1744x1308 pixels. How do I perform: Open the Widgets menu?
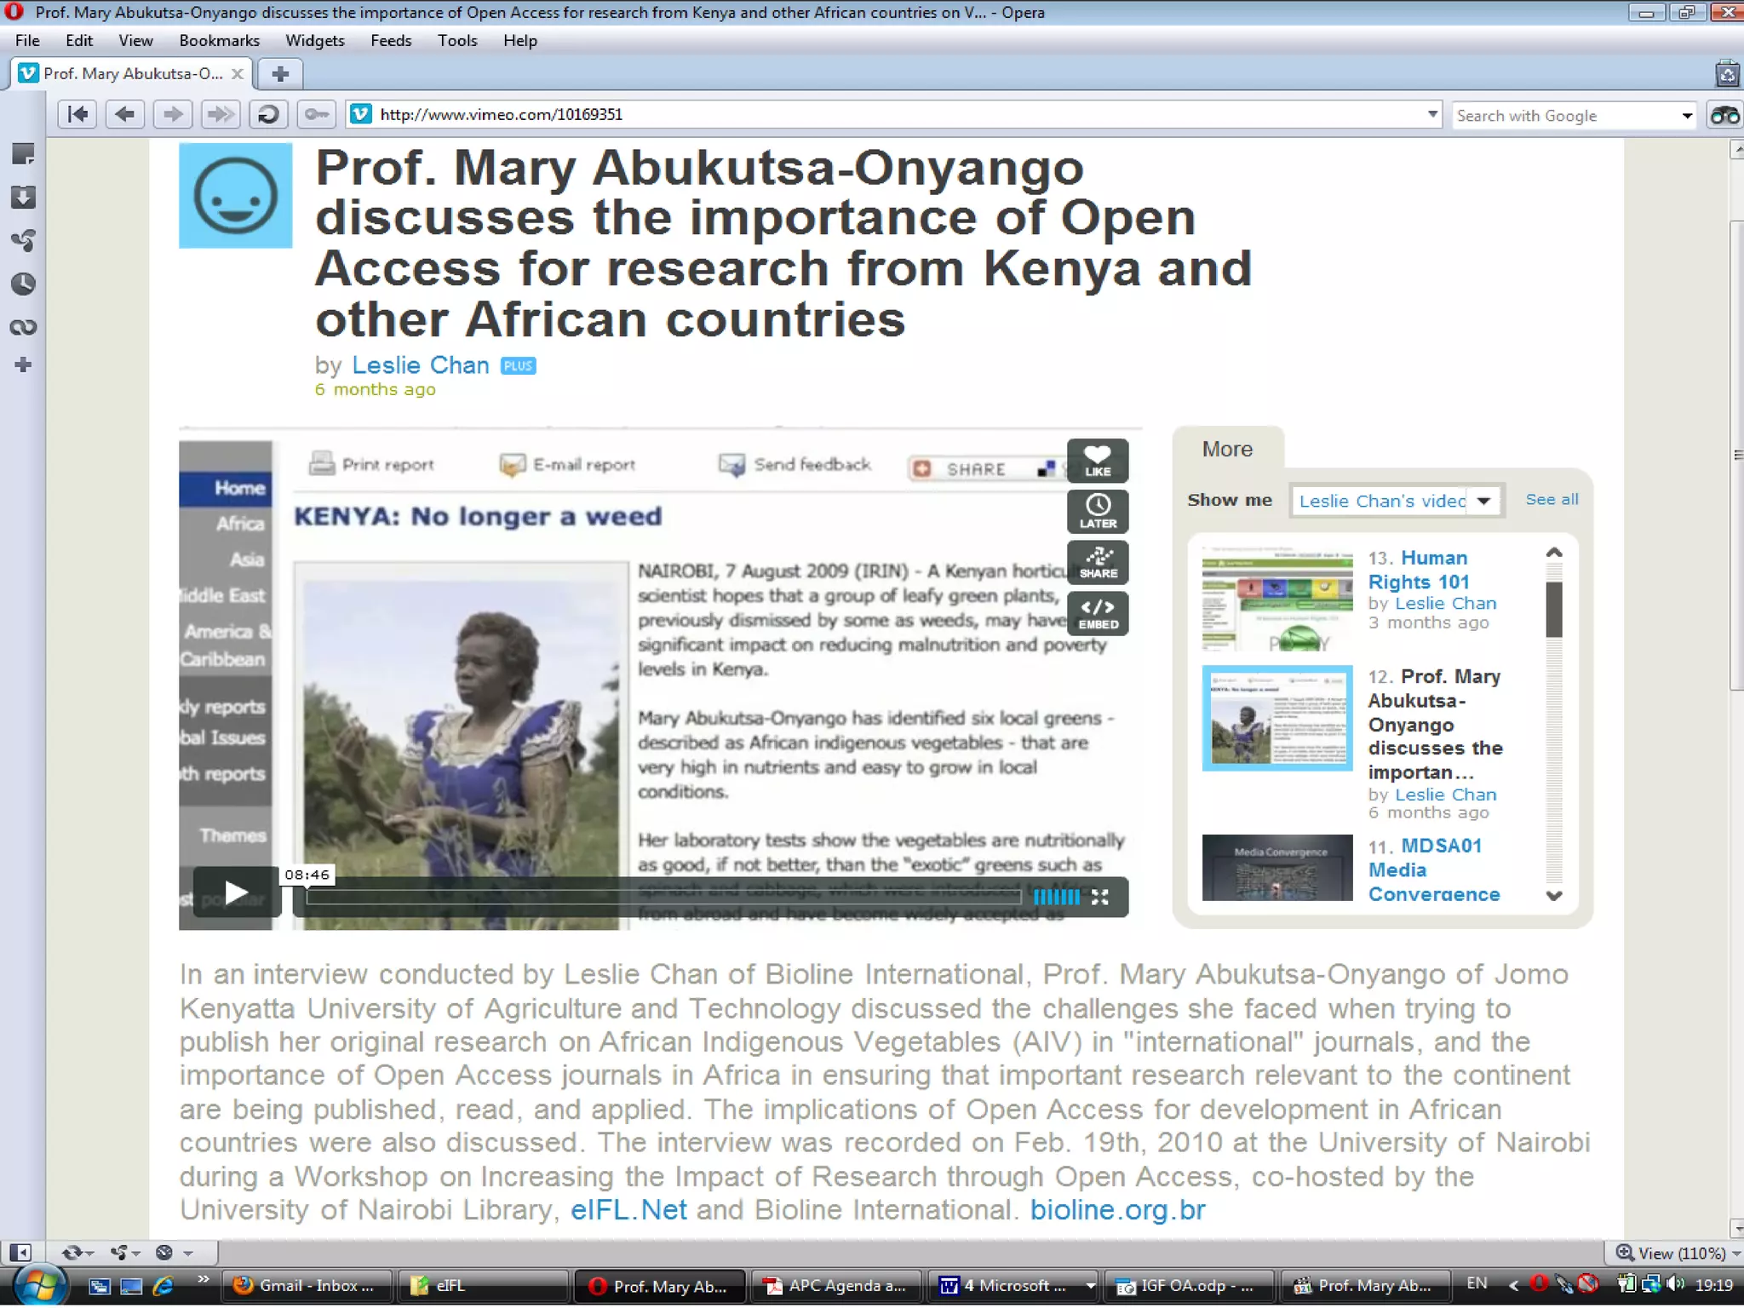tap(314, 41)
